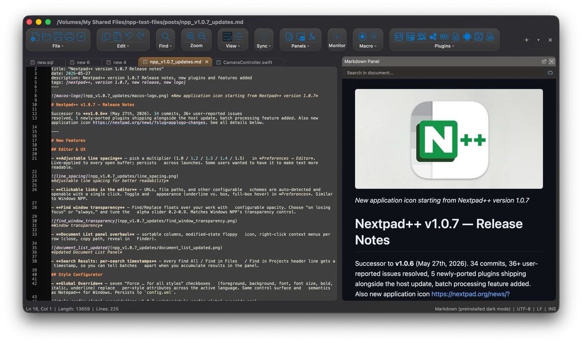Open the document panel icon in Panels group
Viewport: 582px width, 343px height.
click(289, 36)
